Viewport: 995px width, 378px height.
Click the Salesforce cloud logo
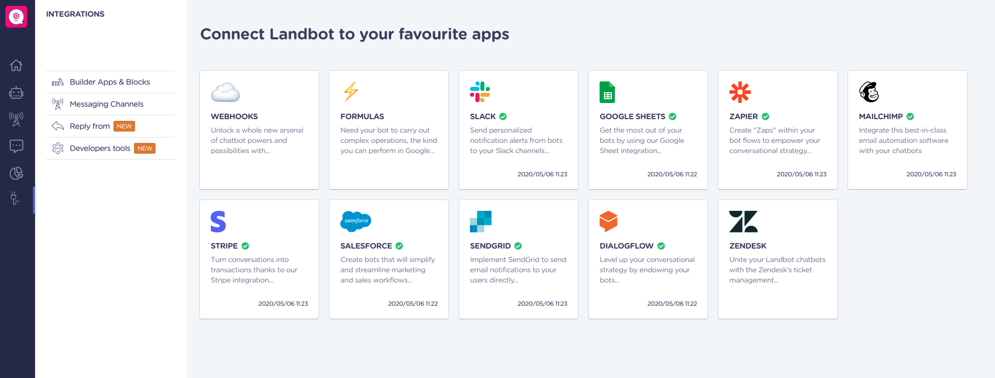point(356,221)
